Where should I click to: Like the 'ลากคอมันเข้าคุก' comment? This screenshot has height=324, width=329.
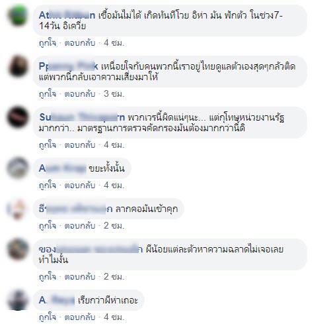pos(48,226)
